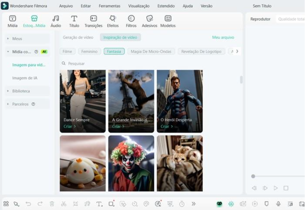Select Imagem de IA in sidebar

(25, 78)
